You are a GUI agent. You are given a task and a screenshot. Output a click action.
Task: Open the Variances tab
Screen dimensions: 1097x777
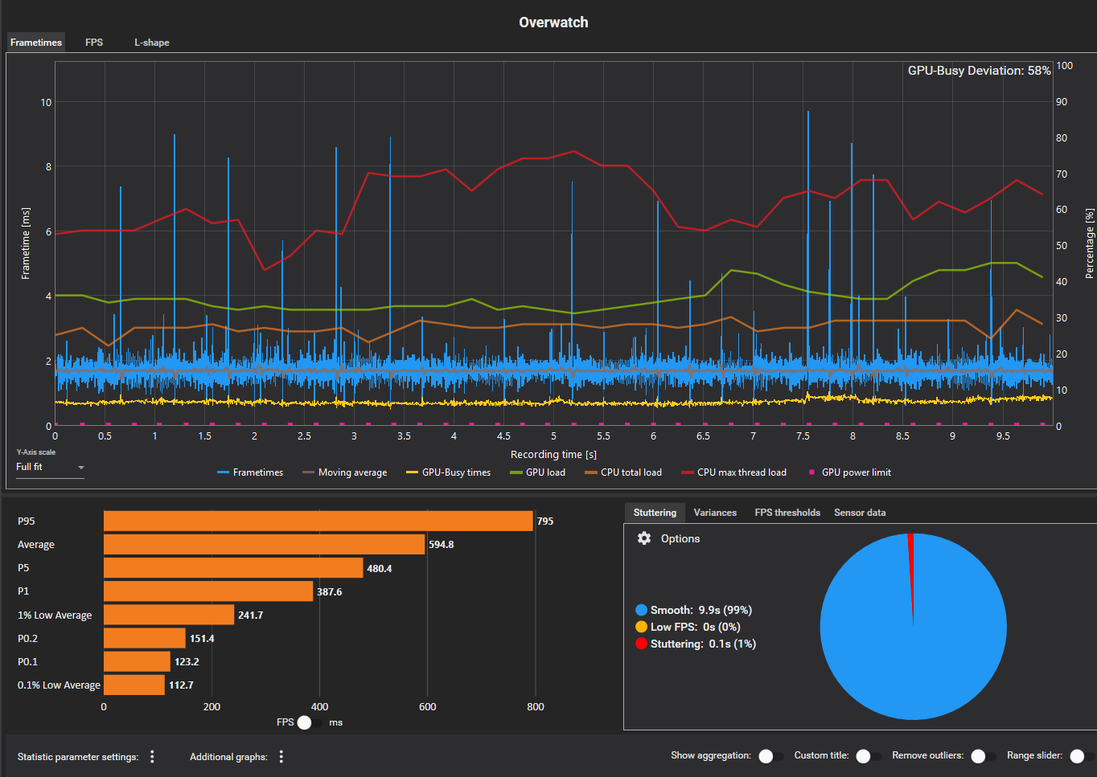pos(715,513)
